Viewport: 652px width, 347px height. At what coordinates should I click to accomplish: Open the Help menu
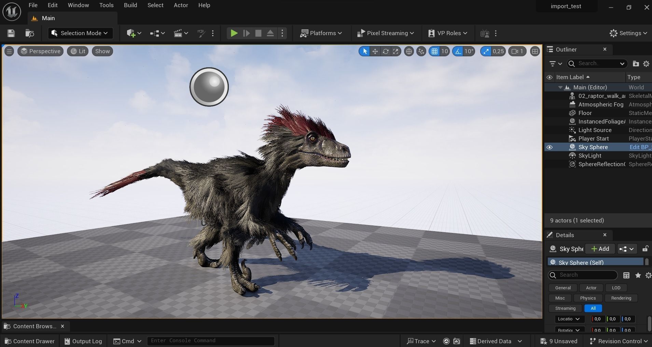coord(204,5)
